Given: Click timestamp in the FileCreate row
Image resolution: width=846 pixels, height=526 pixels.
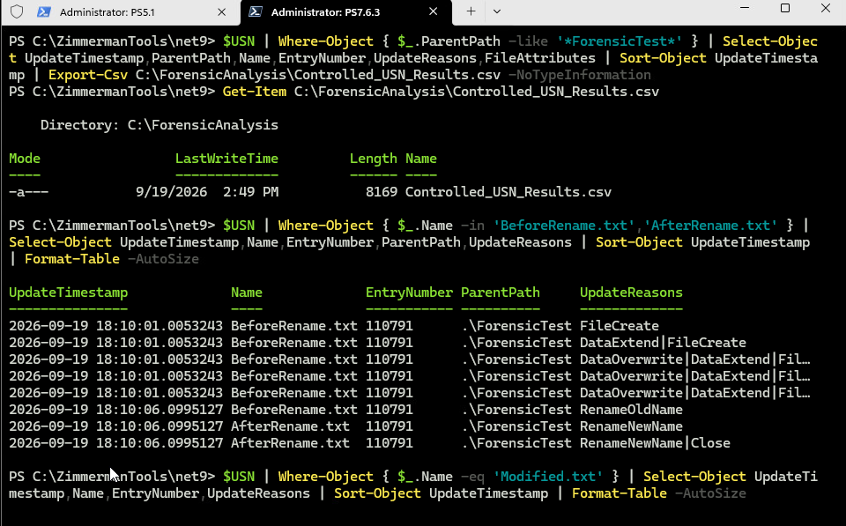Looking at the screenshot, I should 116,326.
